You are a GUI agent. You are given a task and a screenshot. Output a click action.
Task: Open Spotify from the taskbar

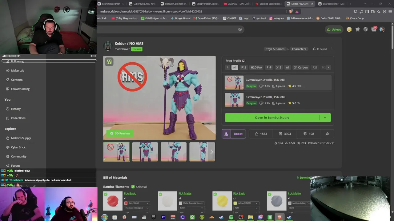(231, 217)
